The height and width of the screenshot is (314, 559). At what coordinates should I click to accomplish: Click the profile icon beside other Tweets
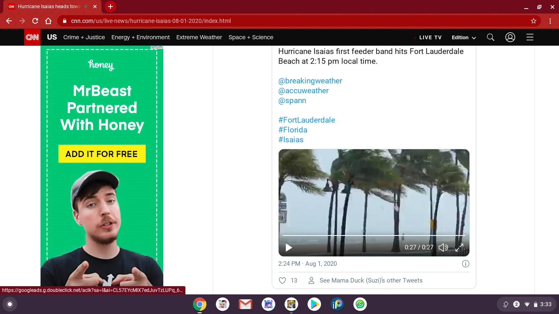pos(311,280)
